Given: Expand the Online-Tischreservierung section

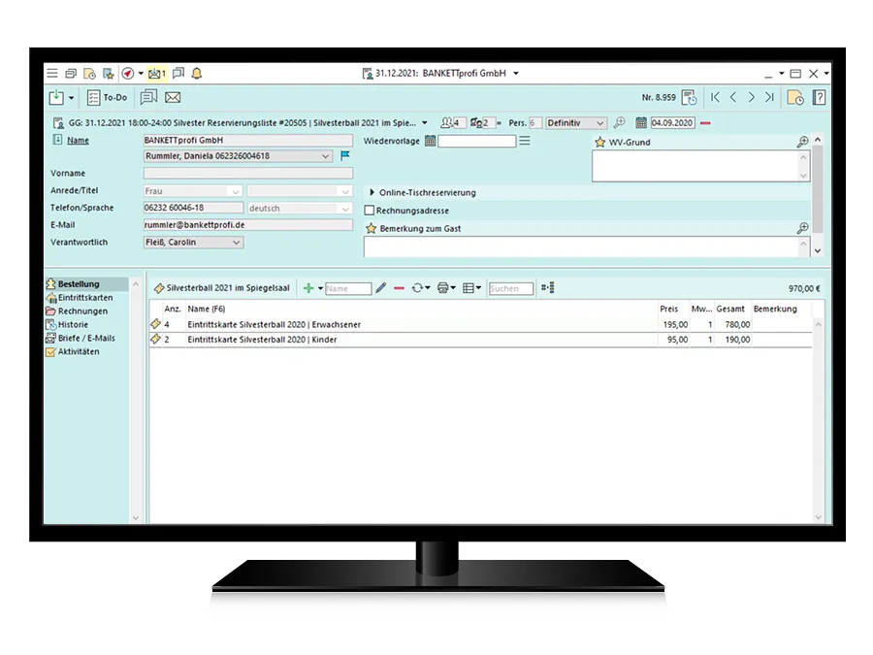Looking at the screenshot, I should (x=372, y=193).
